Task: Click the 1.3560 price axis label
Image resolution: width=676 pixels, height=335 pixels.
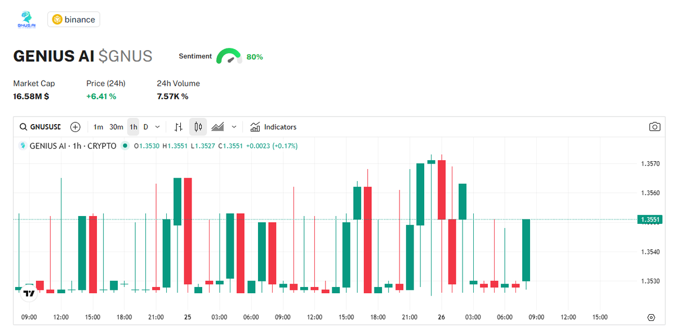Action: (650, 193)
